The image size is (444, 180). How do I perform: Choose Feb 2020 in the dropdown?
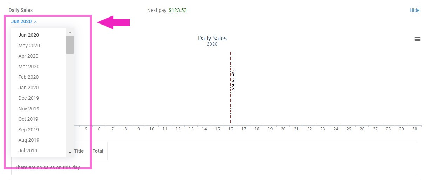pyautogui.click(x=28, y=77)
